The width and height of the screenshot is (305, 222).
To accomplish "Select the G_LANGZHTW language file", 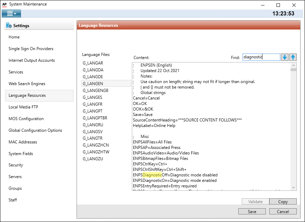I will pyautogui.click(x=96, y=152).
